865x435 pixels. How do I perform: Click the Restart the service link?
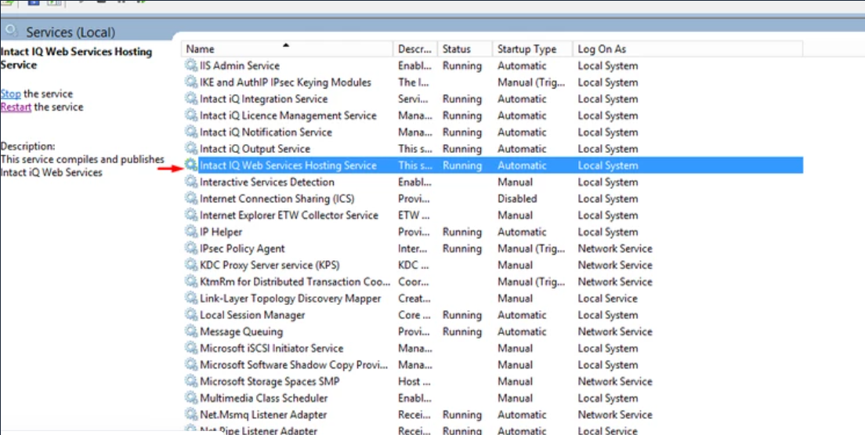pos(16,107)
